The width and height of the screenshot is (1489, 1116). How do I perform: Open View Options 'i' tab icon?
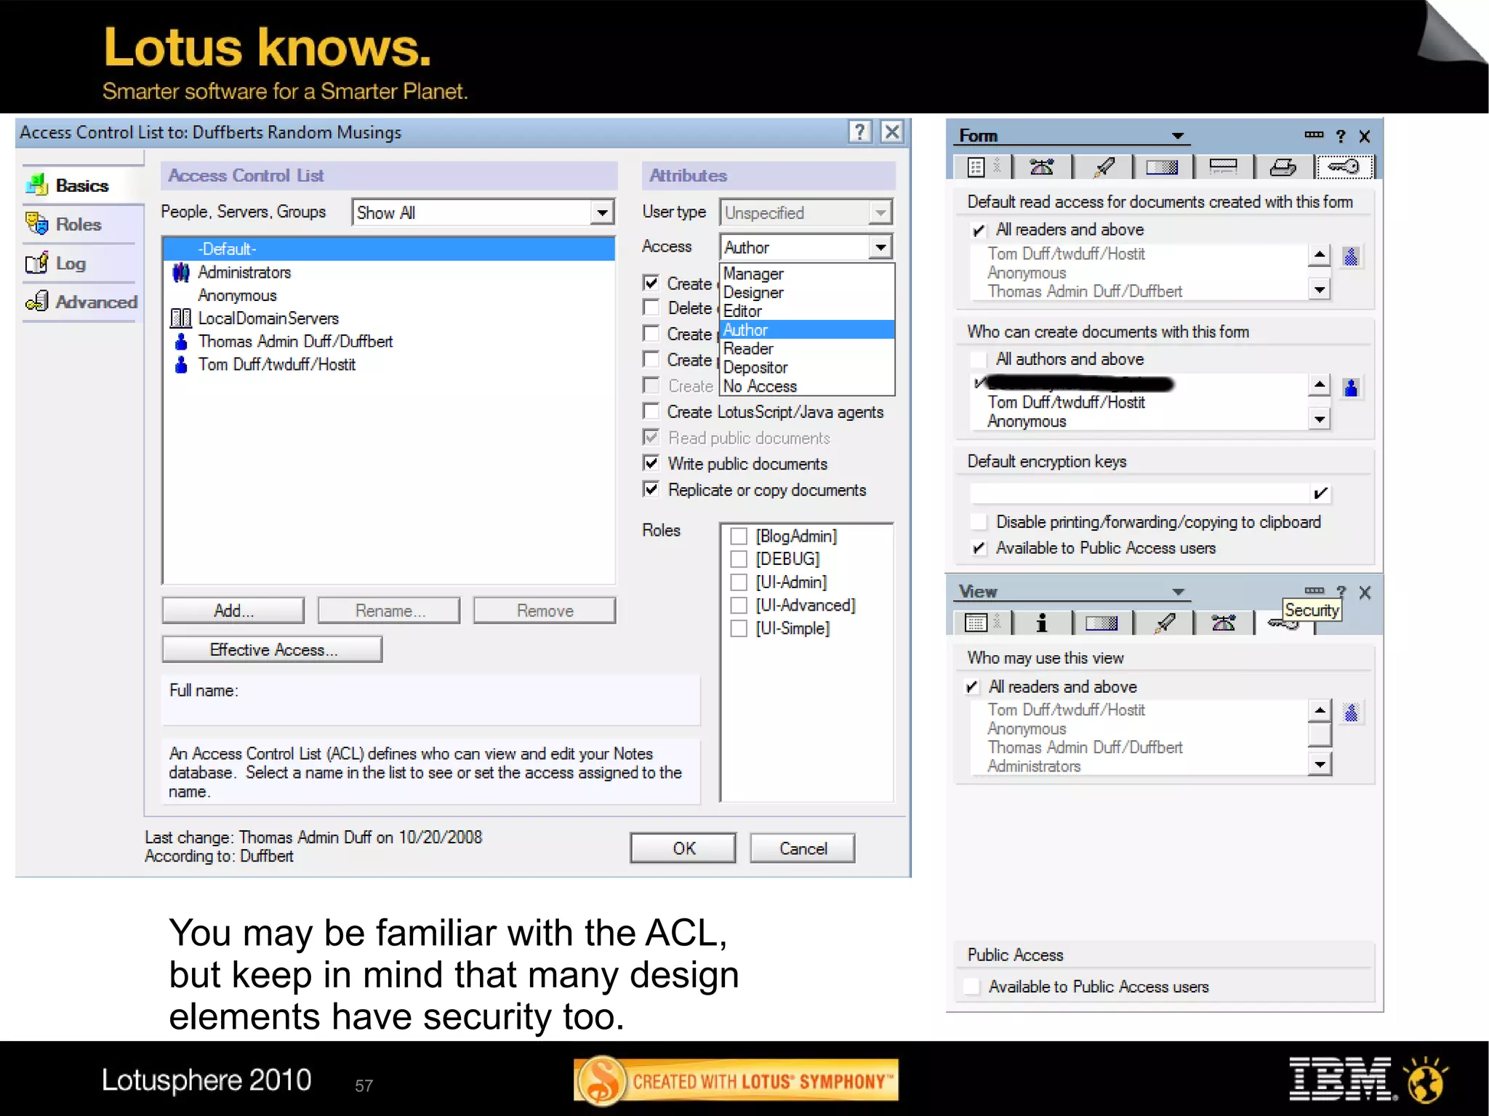[1041, 622]
